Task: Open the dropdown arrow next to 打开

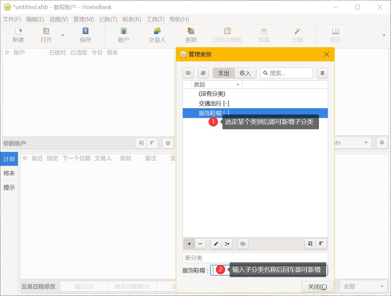Action: pyautogui.click(x=63, y=35)
